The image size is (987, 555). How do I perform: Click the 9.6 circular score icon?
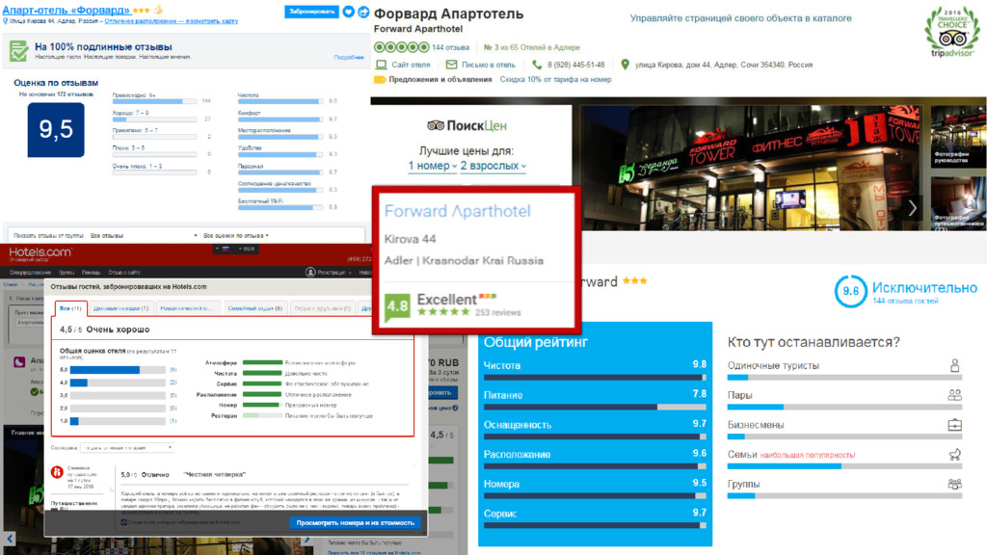point(850,291)
